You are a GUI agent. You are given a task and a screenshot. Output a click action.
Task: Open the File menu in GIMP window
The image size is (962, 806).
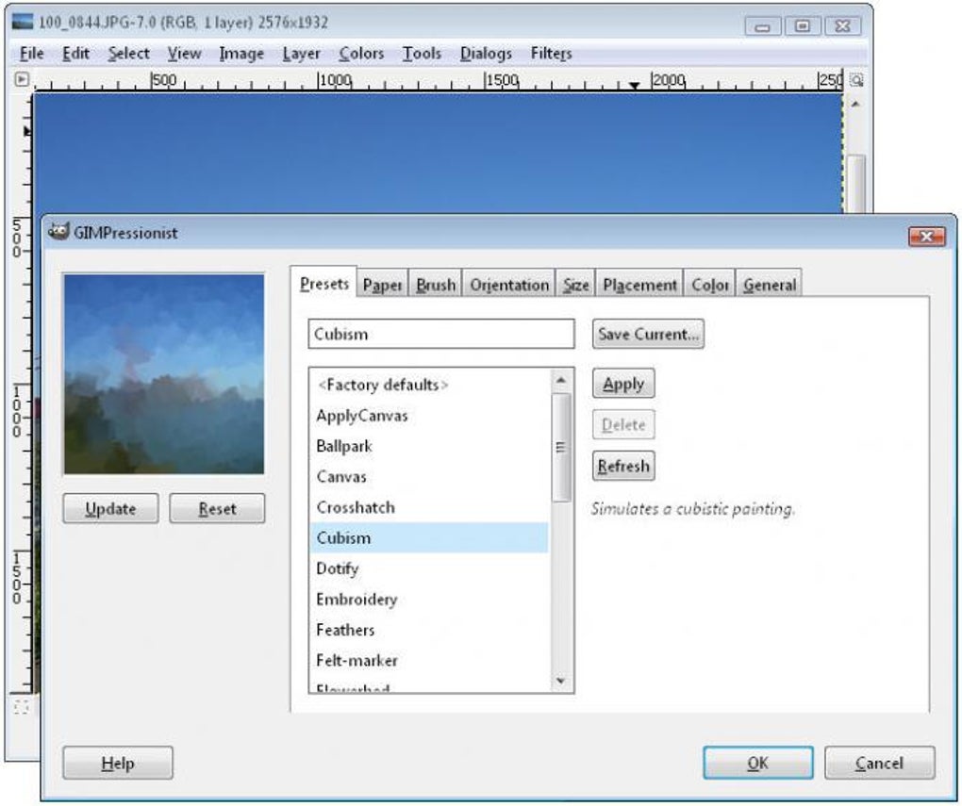31,54
